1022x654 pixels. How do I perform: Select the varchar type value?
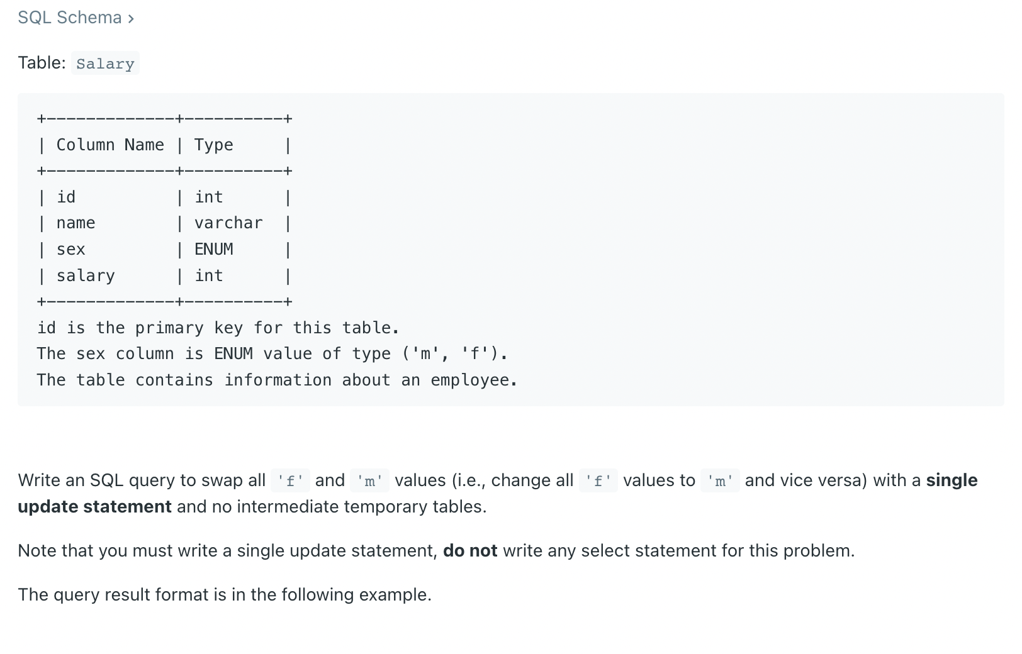click(x=228, y=223)
